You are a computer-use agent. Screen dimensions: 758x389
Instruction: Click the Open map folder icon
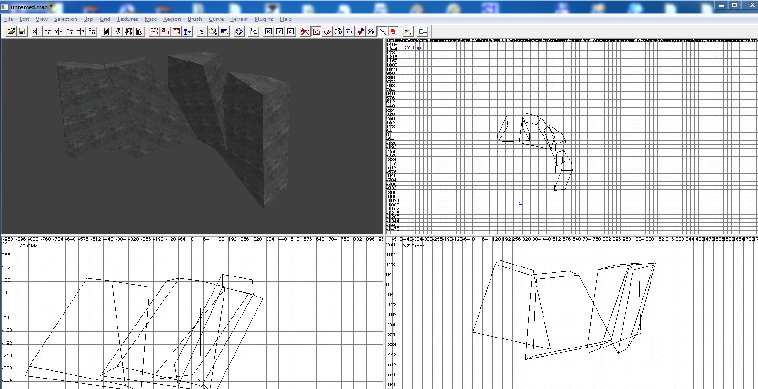(11, 31)
